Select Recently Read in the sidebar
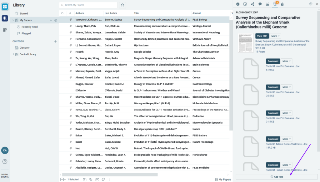Screen dimensions: 320x182 [x=29, y=27]
